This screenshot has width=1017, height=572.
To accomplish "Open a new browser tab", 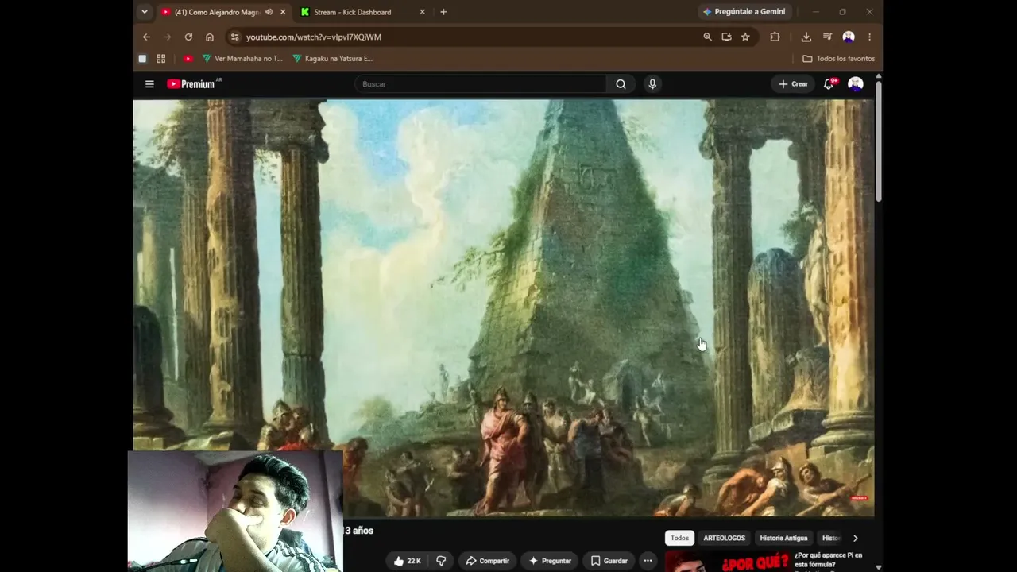I will pyautogui.click(x=443, y=12).
